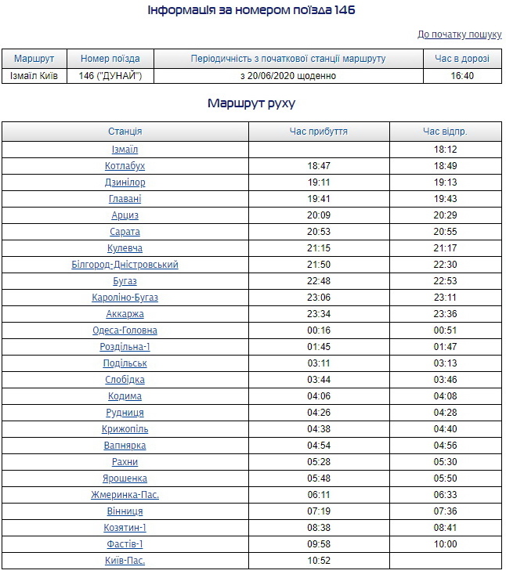Open the Сарата station link

pos(125,232)
